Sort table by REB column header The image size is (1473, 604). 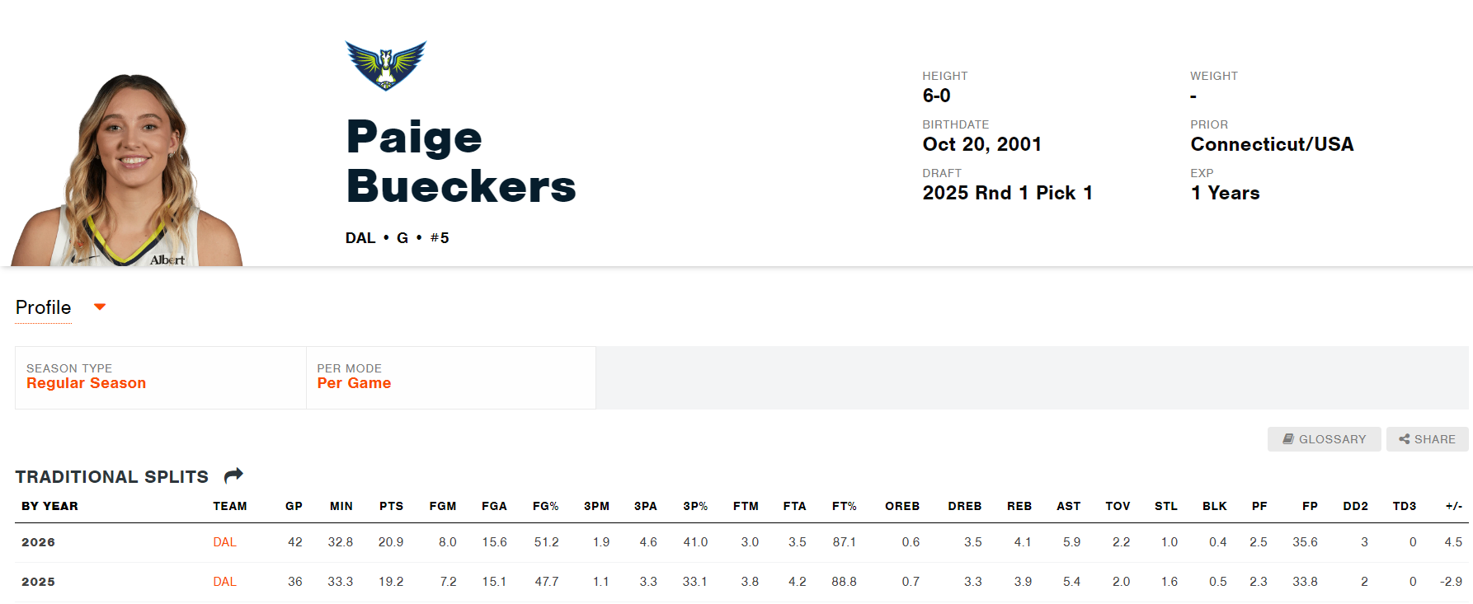point(1019,506)
